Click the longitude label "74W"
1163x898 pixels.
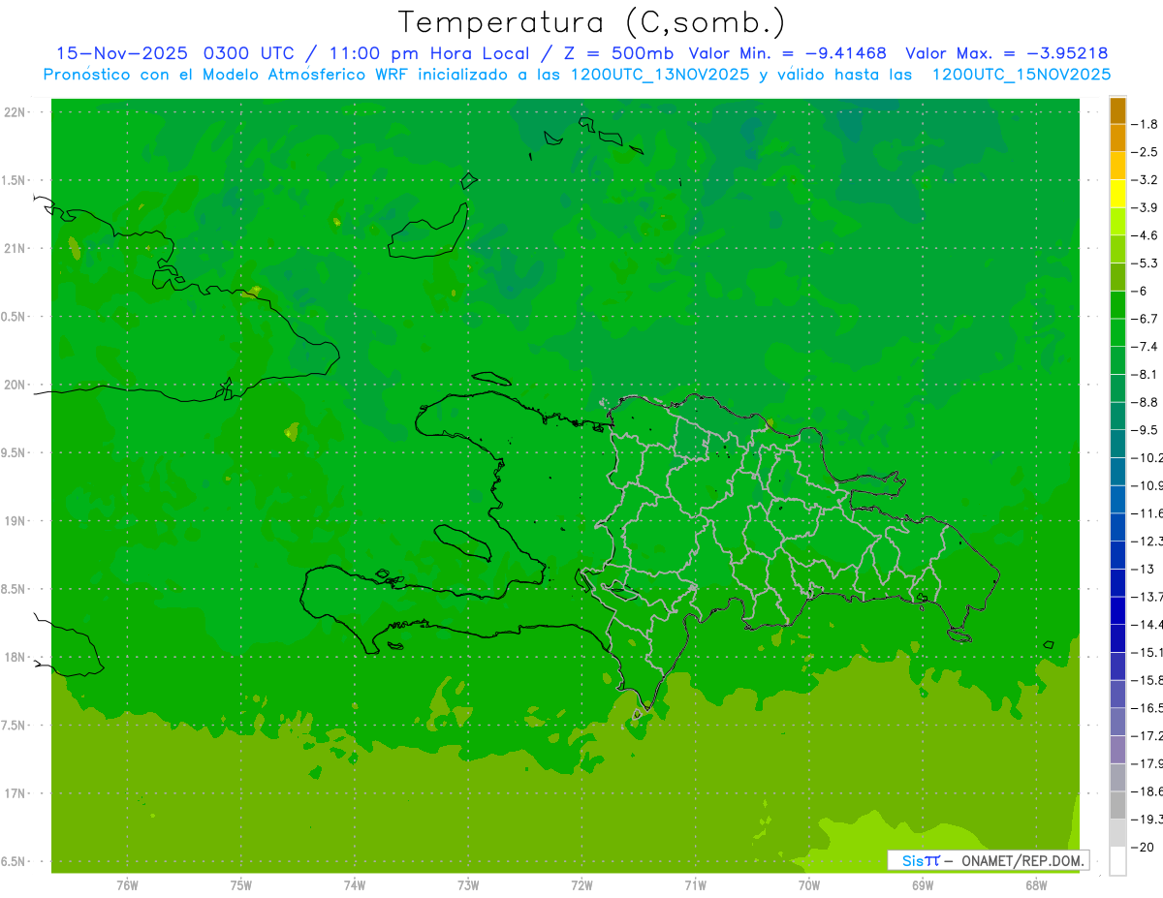click(x=355, y=885)
